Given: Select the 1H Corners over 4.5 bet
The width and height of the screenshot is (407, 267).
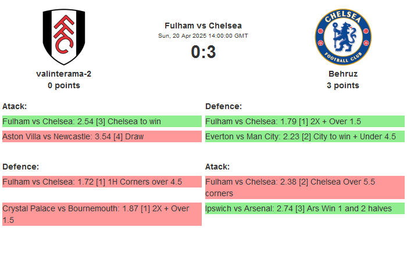Looking at the screenshot, I should (x=102, y=182).
